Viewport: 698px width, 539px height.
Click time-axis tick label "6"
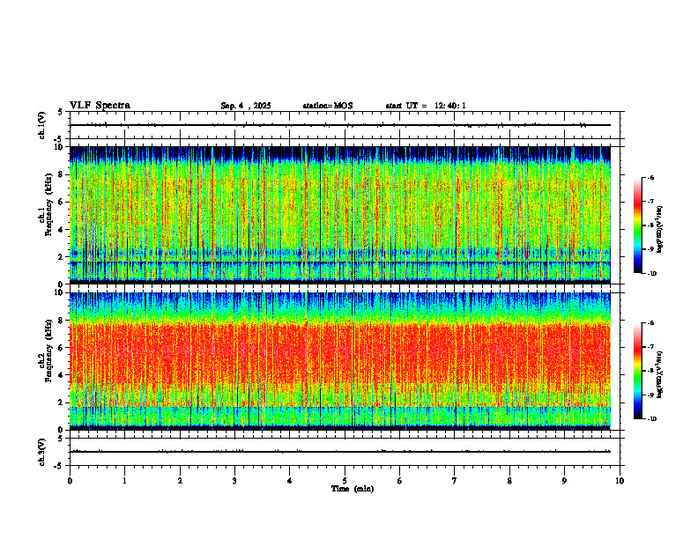pyautogui.click(x=400, y=481)
